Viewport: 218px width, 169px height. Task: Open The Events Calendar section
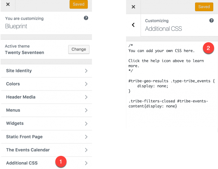(28, 150)
